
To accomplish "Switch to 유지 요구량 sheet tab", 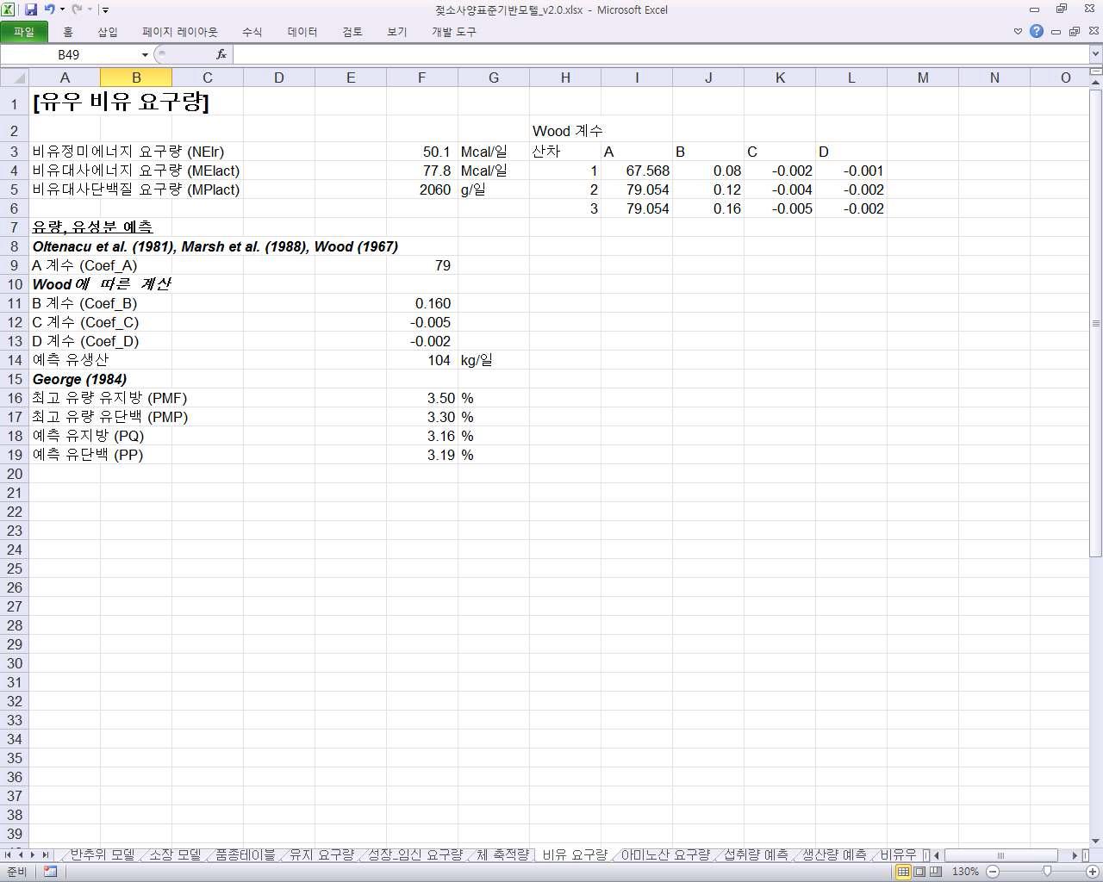I will 321,854.
